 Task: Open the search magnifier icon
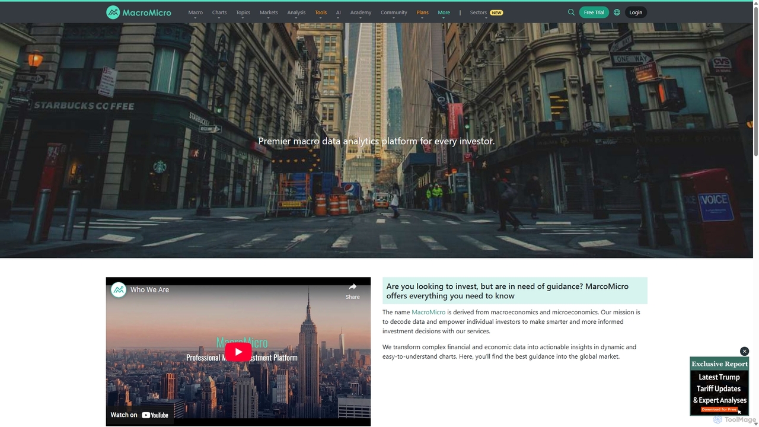tap(571, 12)
